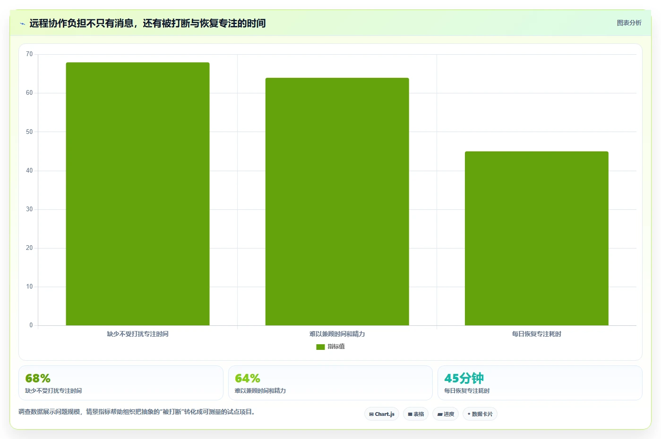Screen dimensions: 661x439
Task: Click the 68% stat card value
Action: pyautogui.click(x=38, y=379)
